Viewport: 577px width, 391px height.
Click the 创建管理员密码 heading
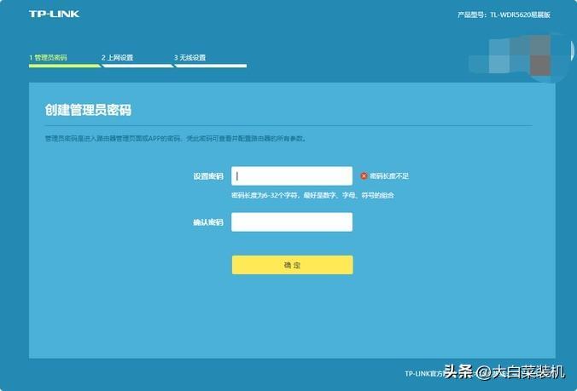(x=88, y=110)
